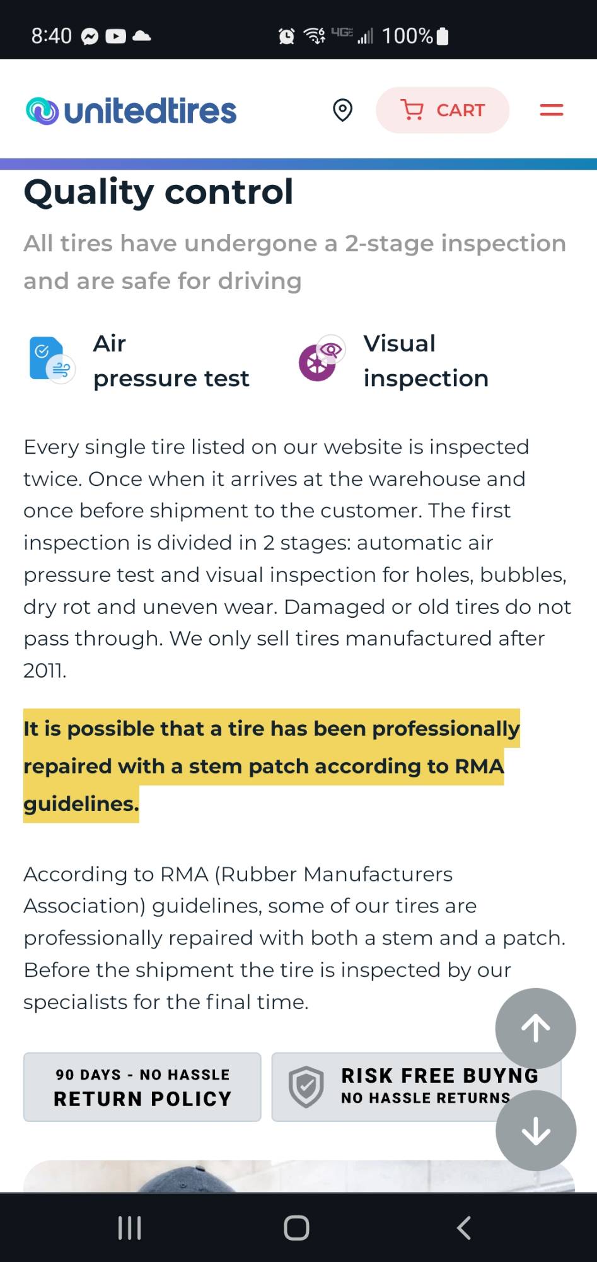Tap the Air pressure test icon
597x1262 pixels.
[52, 360]
